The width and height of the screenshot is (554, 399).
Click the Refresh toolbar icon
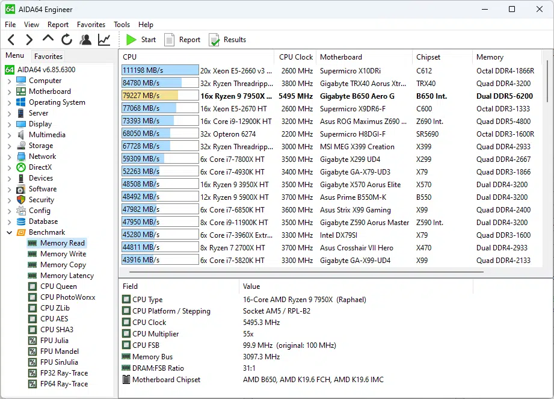67,40
